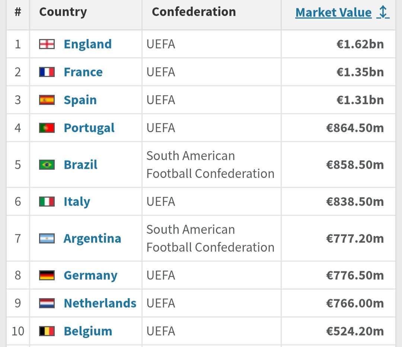The width and height of the screenshot is (402, 347).
Task: Click the Brazil flag icon
Action: pyautogui.click(x=47, y=165)
